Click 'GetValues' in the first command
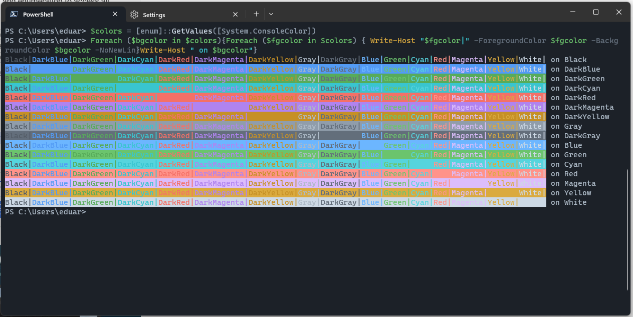The width and height of the screenshot is (633, 317). 192,31
